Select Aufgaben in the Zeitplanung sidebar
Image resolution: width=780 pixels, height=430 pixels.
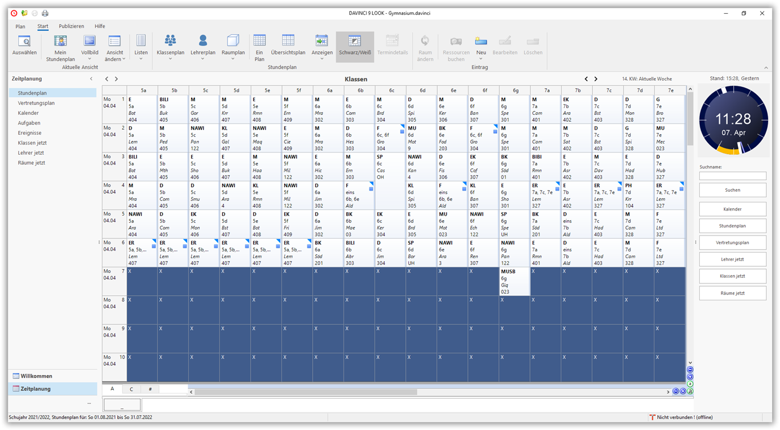coord(29,123)
